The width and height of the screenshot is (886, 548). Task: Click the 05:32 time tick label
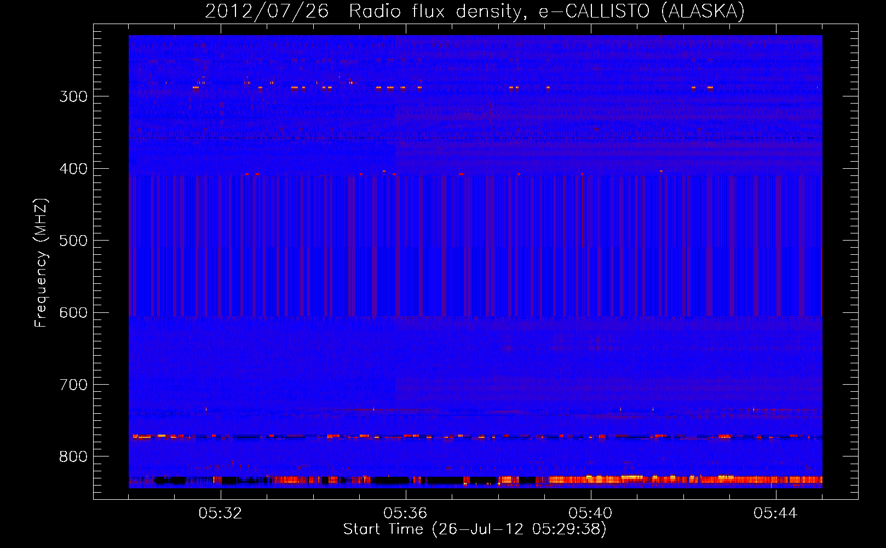220,513
